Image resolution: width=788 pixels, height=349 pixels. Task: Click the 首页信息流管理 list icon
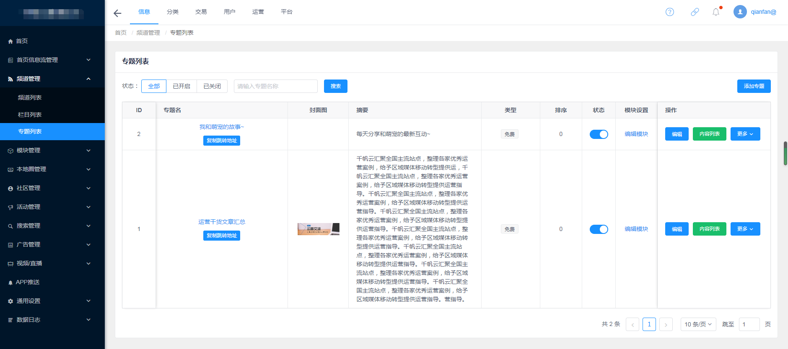pos(10,60)
